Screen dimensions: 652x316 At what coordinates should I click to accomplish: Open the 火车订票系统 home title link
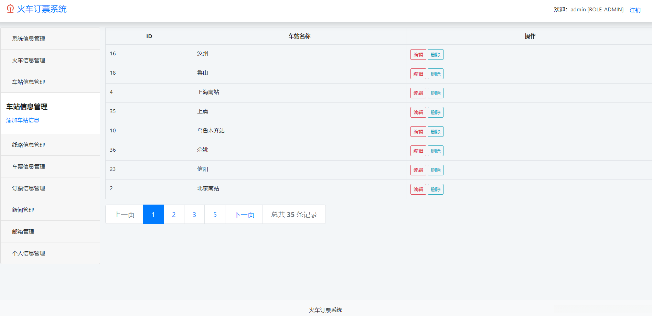pyautogui.click(x=42, y=9)
